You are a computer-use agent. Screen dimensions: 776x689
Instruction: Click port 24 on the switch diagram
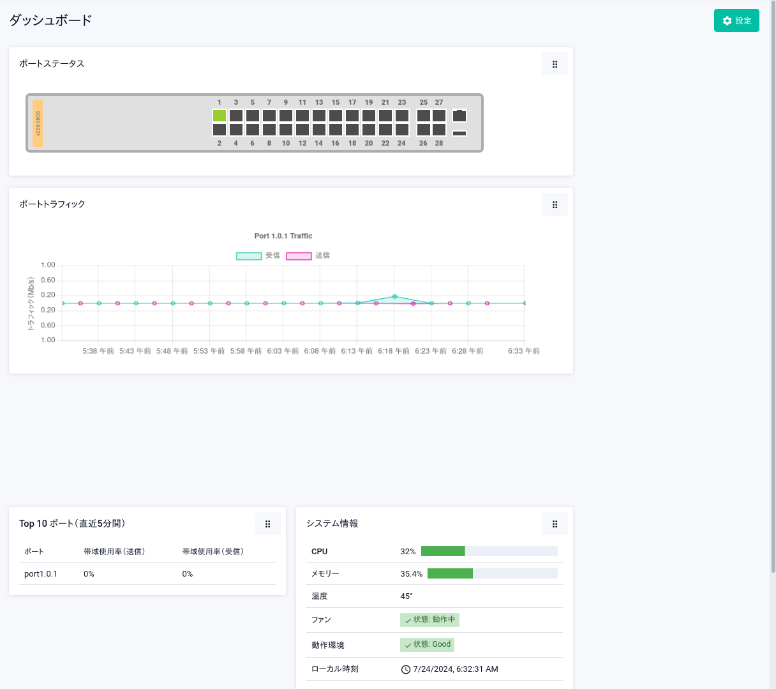402,130
